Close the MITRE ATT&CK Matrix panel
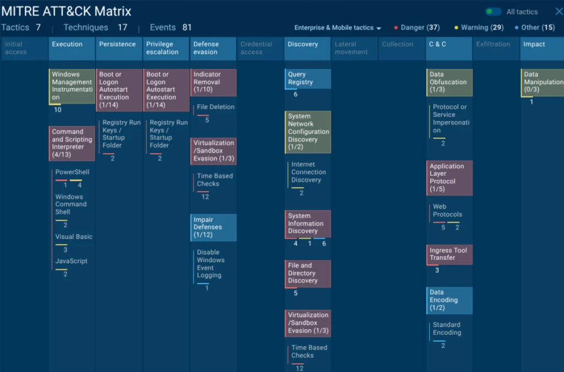This screenshot has width=564, height=372. click(x=558, y=12)
